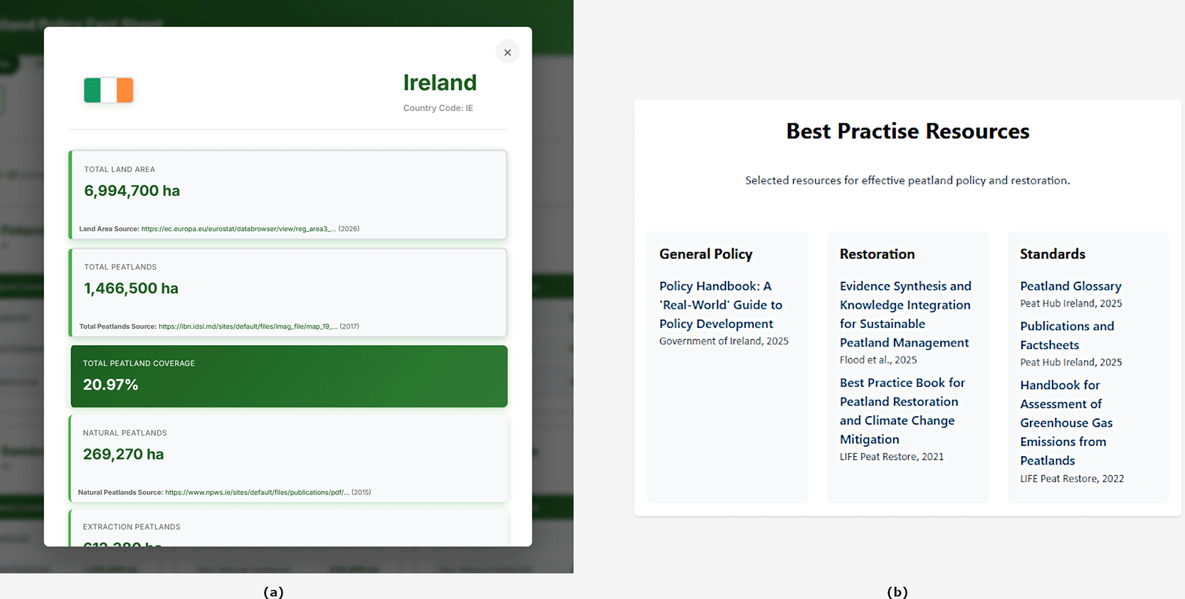The width and height of the screenshot is (1185, 599).
Task: Open the Publications and Factsheets link
Action: pyautogui.click(x=1067, y=335)
